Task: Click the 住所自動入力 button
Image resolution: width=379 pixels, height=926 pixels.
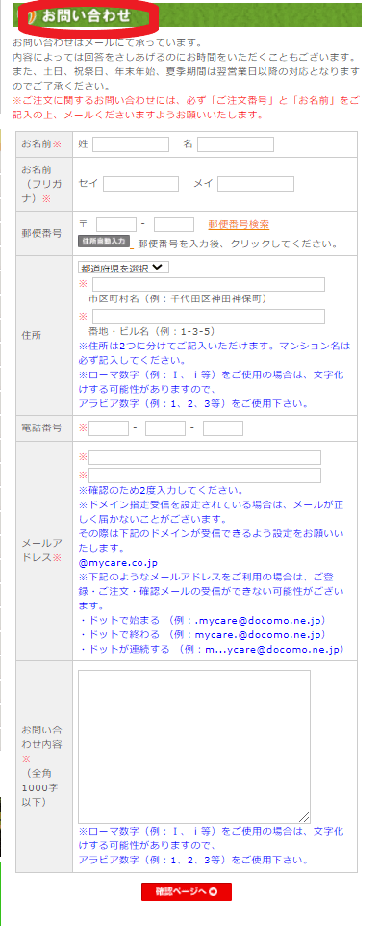Action: [x=104, y=241]
